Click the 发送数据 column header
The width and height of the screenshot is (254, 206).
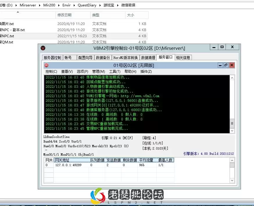point(114,160)
